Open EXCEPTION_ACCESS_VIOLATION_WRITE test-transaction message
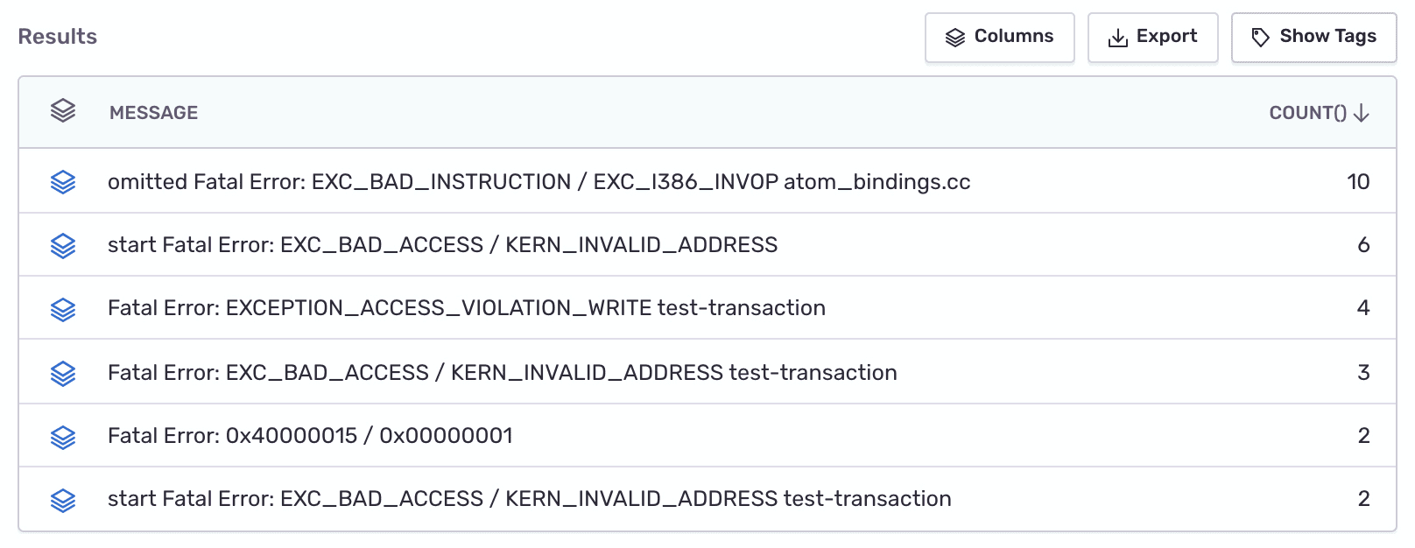 [466, 308]
